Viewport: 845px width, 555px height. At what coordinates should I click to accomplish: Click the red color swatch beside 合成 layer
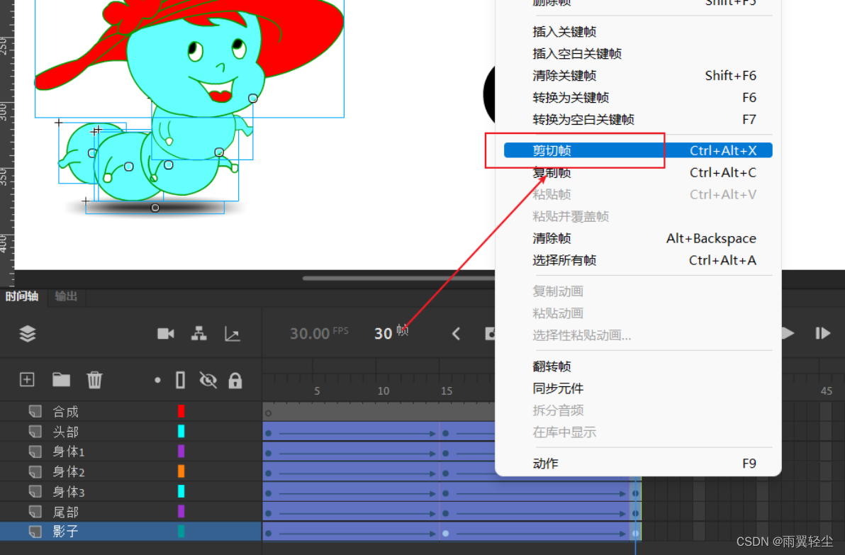click(182, 410)
